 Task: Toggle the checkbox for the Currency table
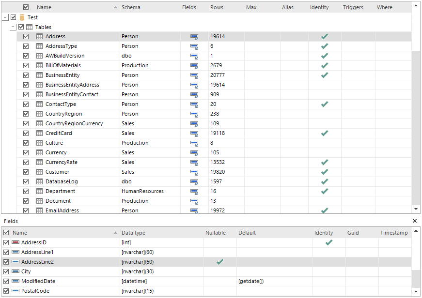26,153
